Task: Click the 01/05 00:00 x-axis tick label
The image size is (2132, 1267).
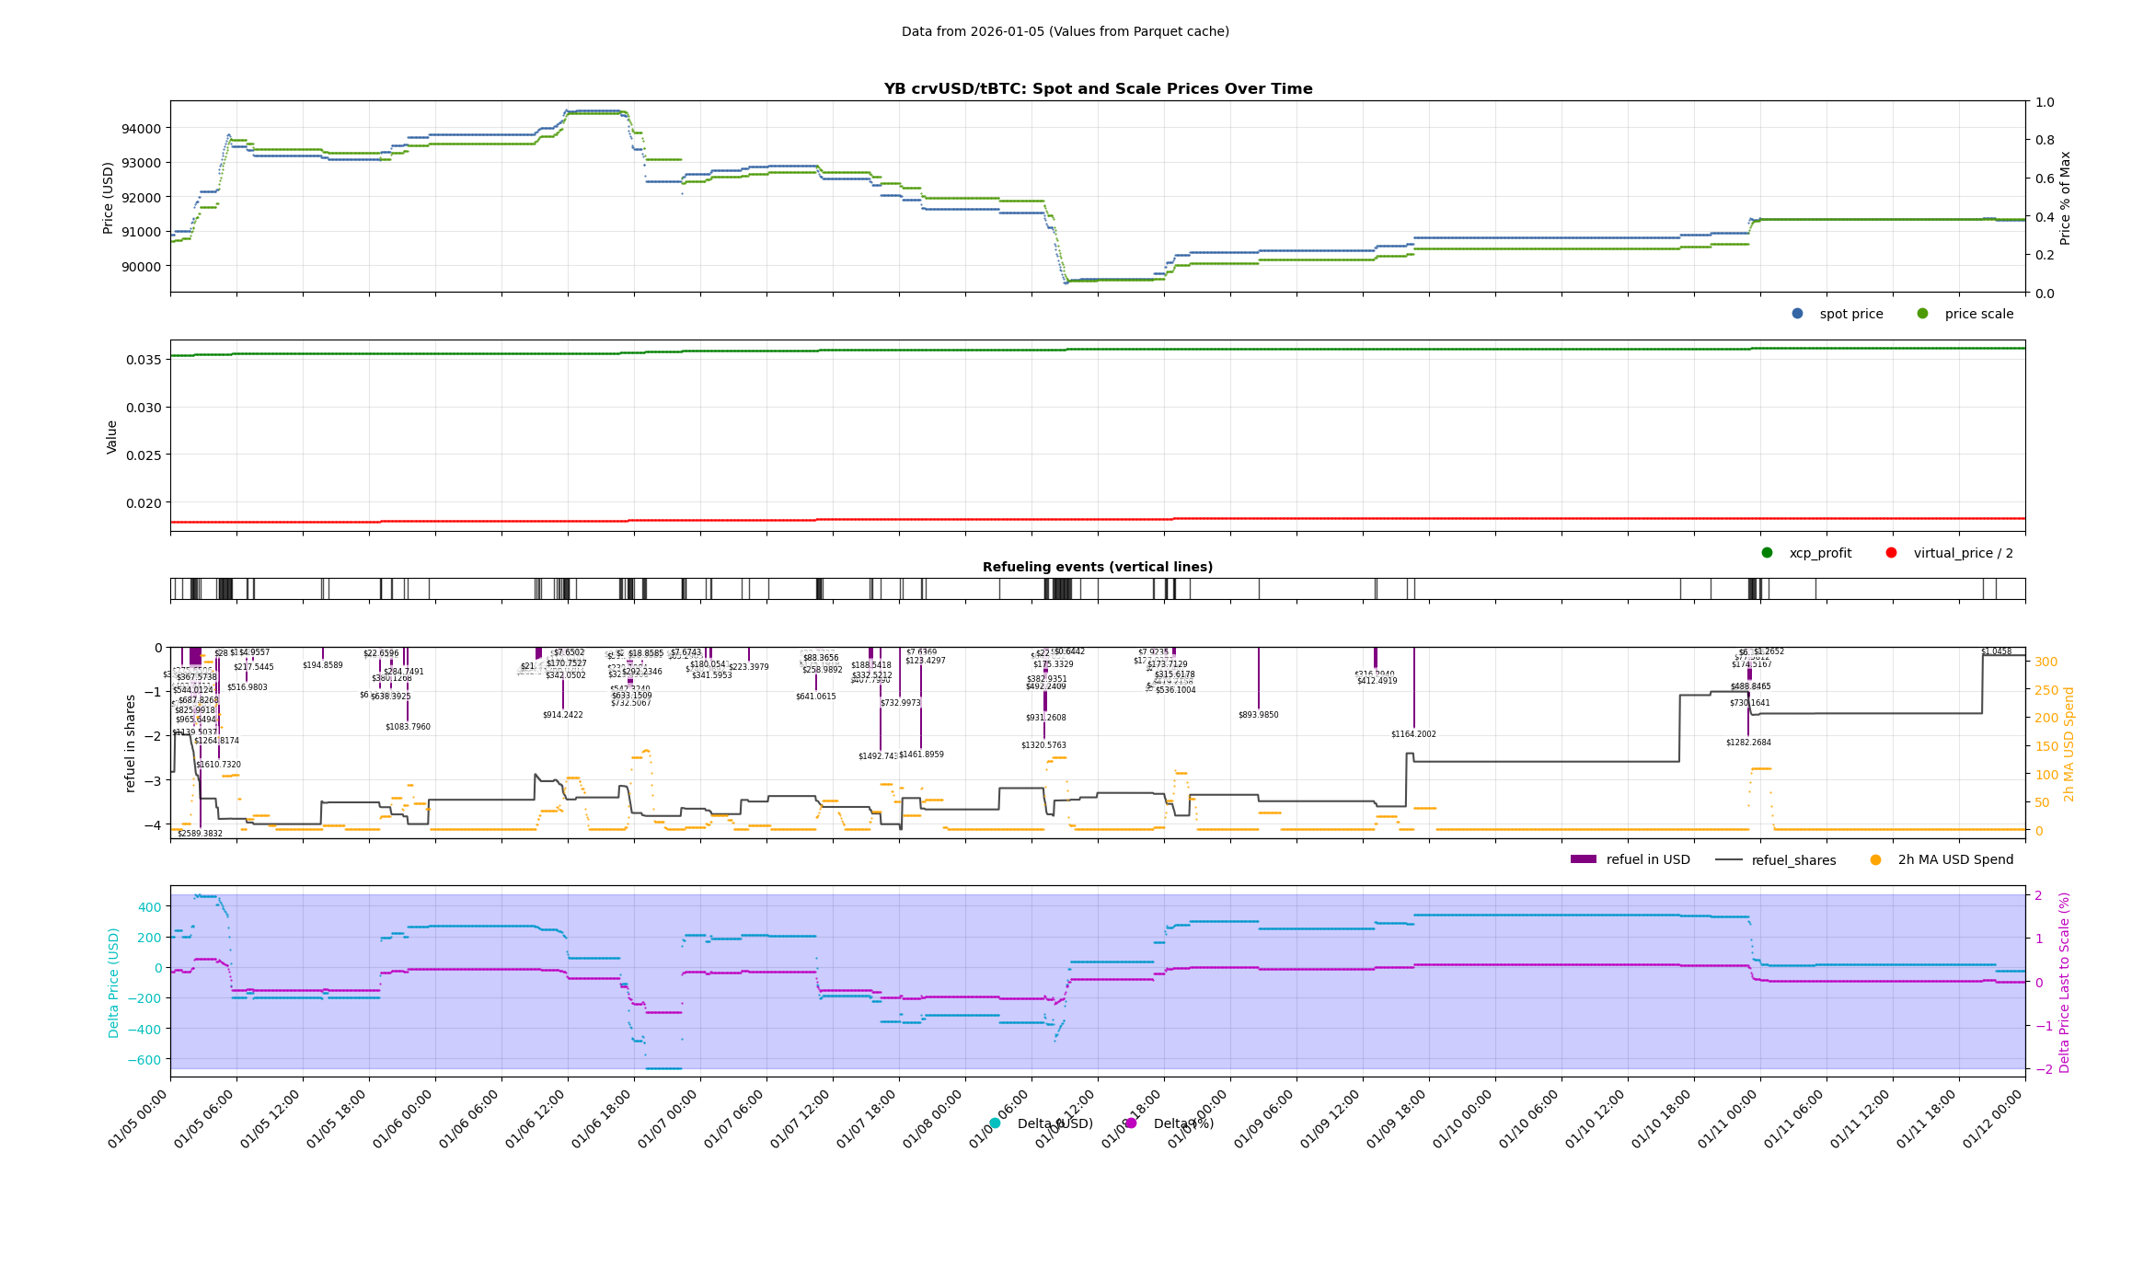Action: [138, 1119]
